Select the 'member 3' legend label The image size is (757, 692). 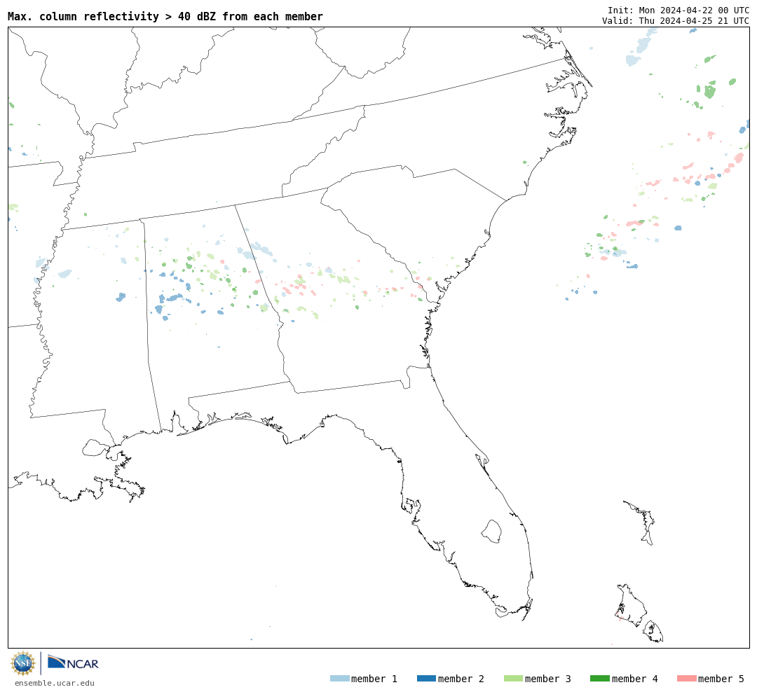548,679
